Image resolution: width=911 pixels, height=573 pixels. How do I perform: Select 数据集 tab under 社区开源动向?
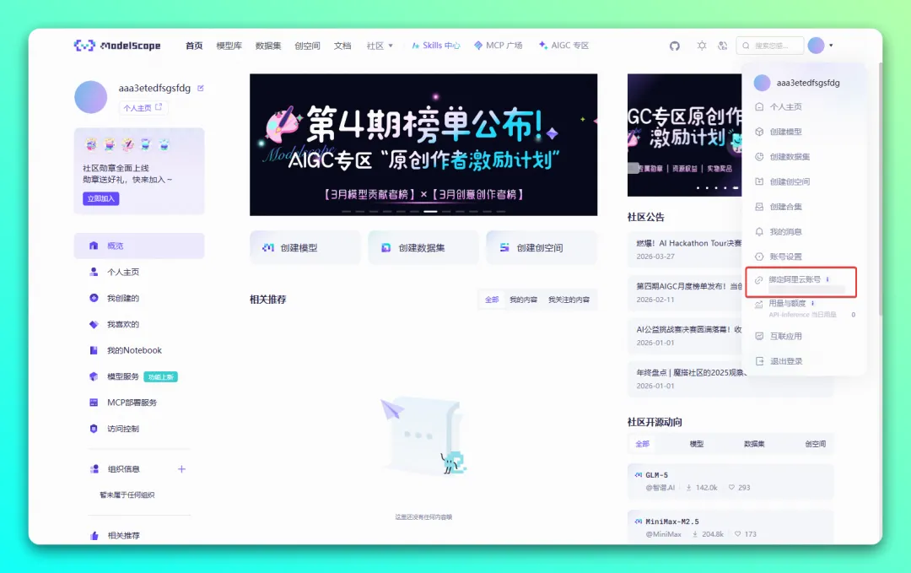[x=754, y=444]
